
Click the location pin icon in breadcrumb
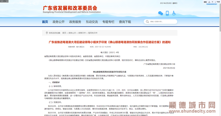(x=47, y=33)
